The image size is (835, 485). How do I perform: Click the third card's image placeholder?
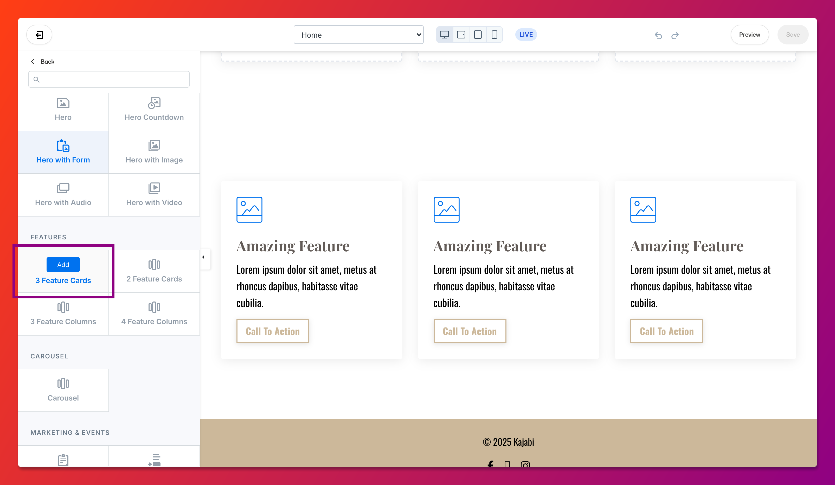(x=643, y=209)
